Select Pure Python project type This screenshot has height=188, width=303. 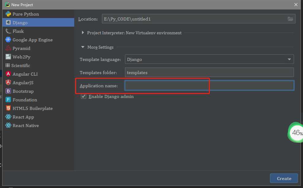(x=26, y=14)
